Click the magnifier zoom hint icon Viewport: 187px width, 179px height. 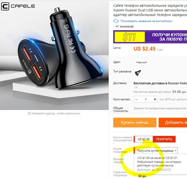pyautogui.click(x=29, y=113)
